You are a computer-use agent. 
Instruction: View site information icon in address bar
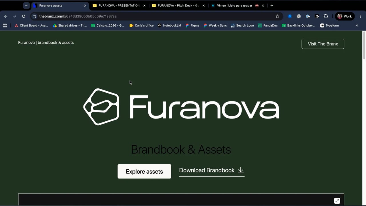[34, 16]
